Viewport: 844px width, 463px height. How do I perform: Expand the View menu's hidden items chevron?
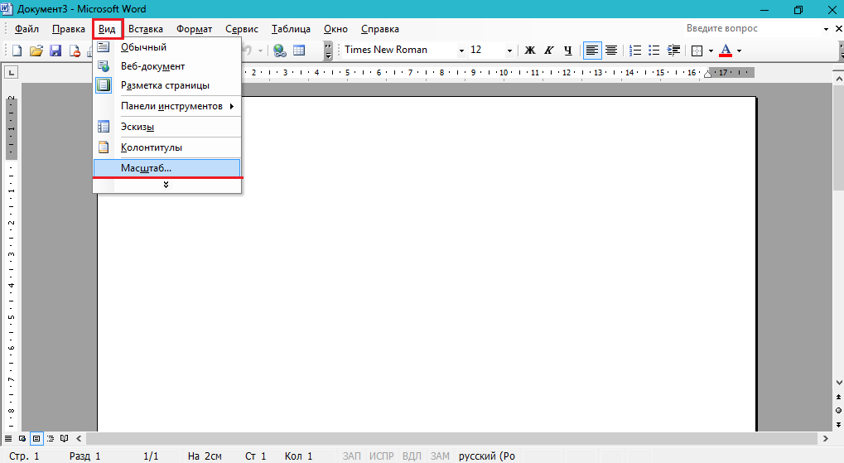tap(166, 185)
